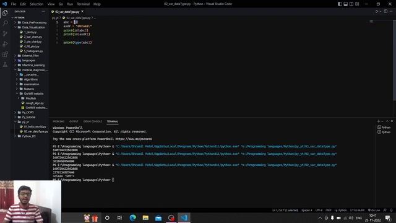Click the volume icon in system tray
Image resolution: width=396 pixels, height=223 pixels.
pyautogui.click(x=351, y=217)
